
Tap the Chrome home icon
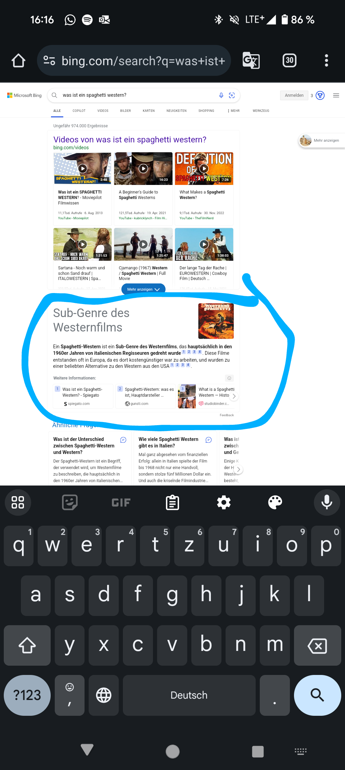pos(18,61)
